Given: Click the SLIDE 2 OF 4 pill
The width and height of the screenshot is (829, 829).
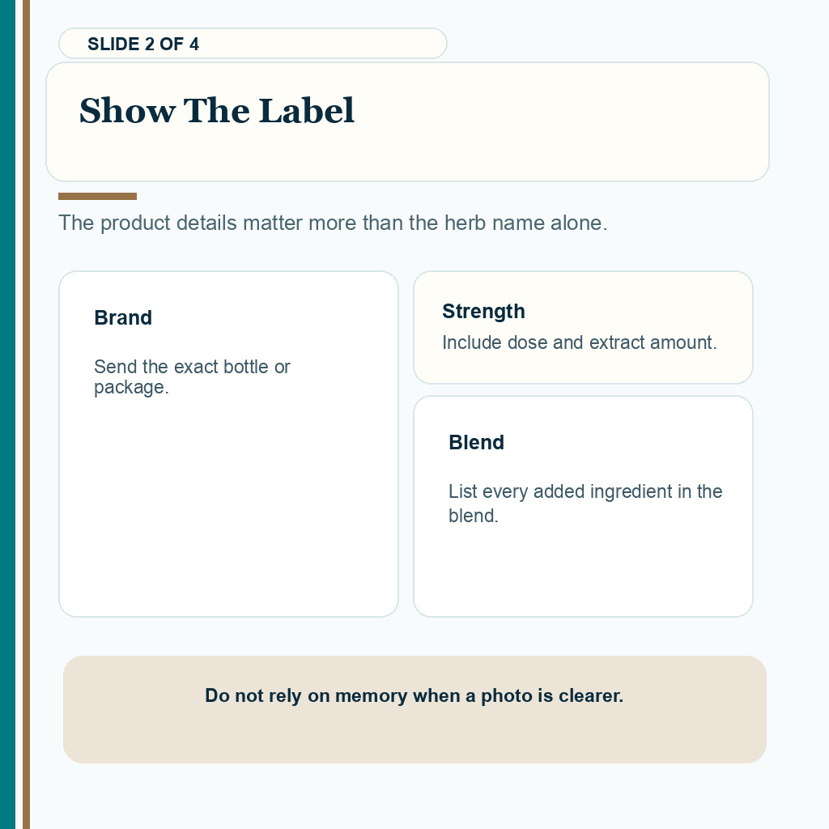Looking at the screenshot, I should (253, 44).
